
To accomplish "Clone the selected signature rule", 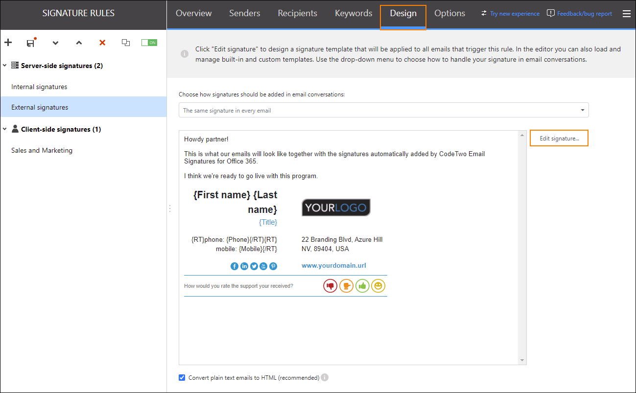I will point(125,43).
